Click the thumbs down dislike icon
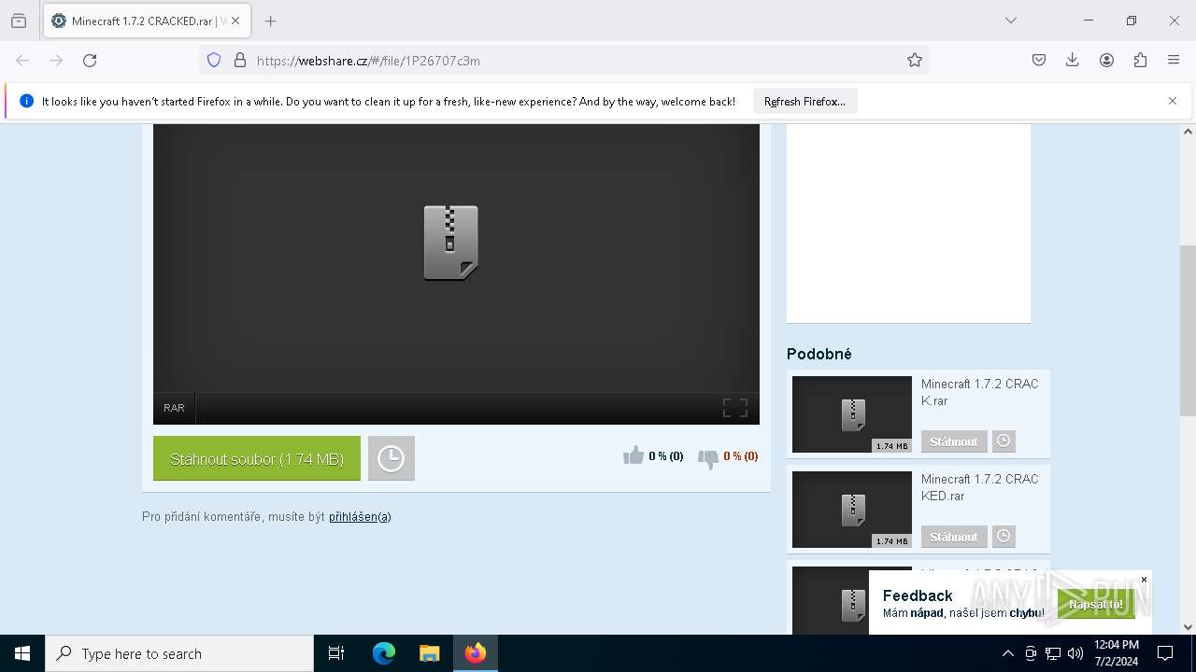 pos(708,457)
